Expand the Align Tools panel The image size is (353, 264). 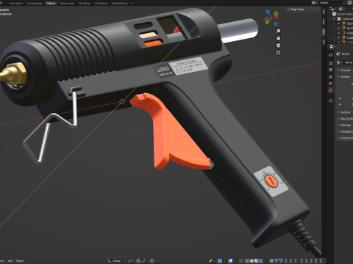pos(289,9)
